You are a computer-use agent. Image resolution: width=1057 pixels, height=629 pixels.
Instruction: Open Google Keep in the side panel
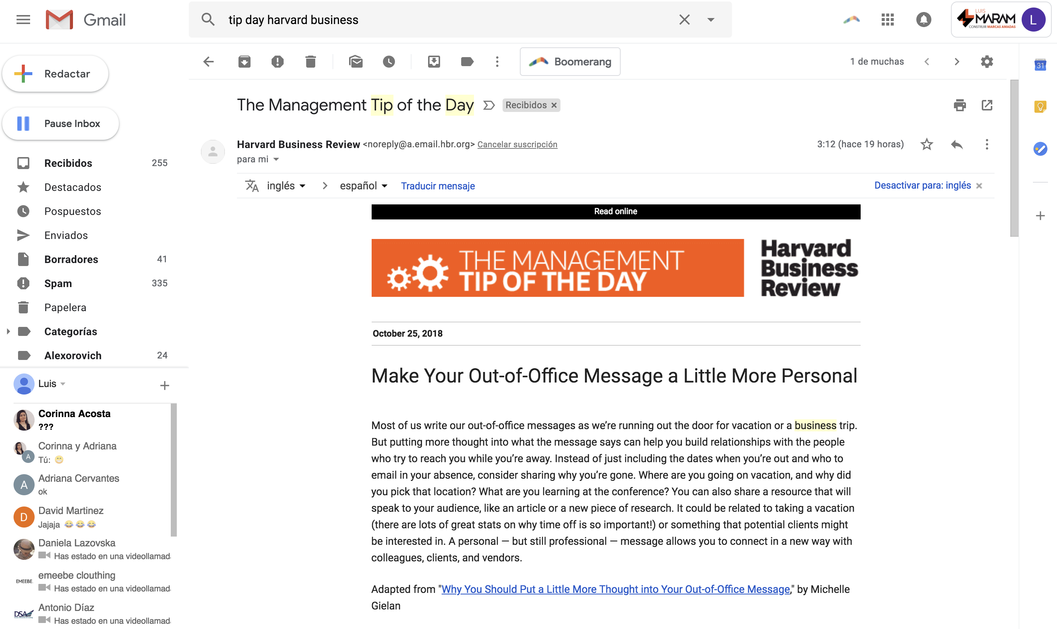click(1040, 106)
